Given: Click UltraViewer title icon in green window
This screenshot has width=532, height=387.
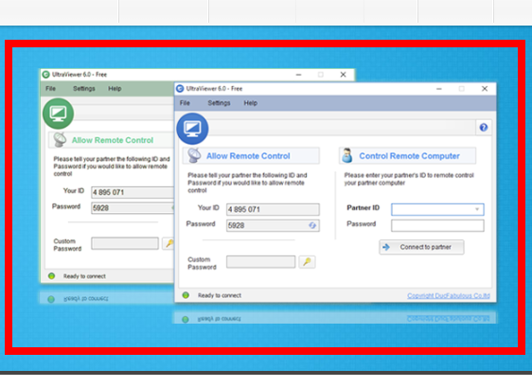Looking at the screenshot, I should coord(45,75).
